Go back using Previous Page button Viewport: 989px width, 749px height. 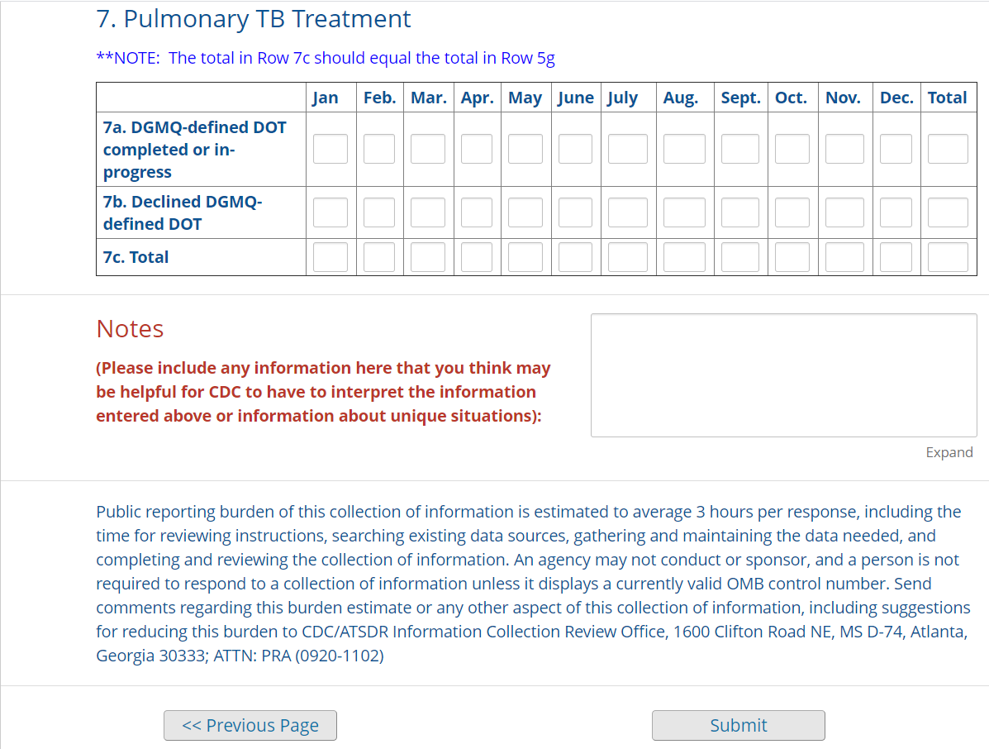250,725
